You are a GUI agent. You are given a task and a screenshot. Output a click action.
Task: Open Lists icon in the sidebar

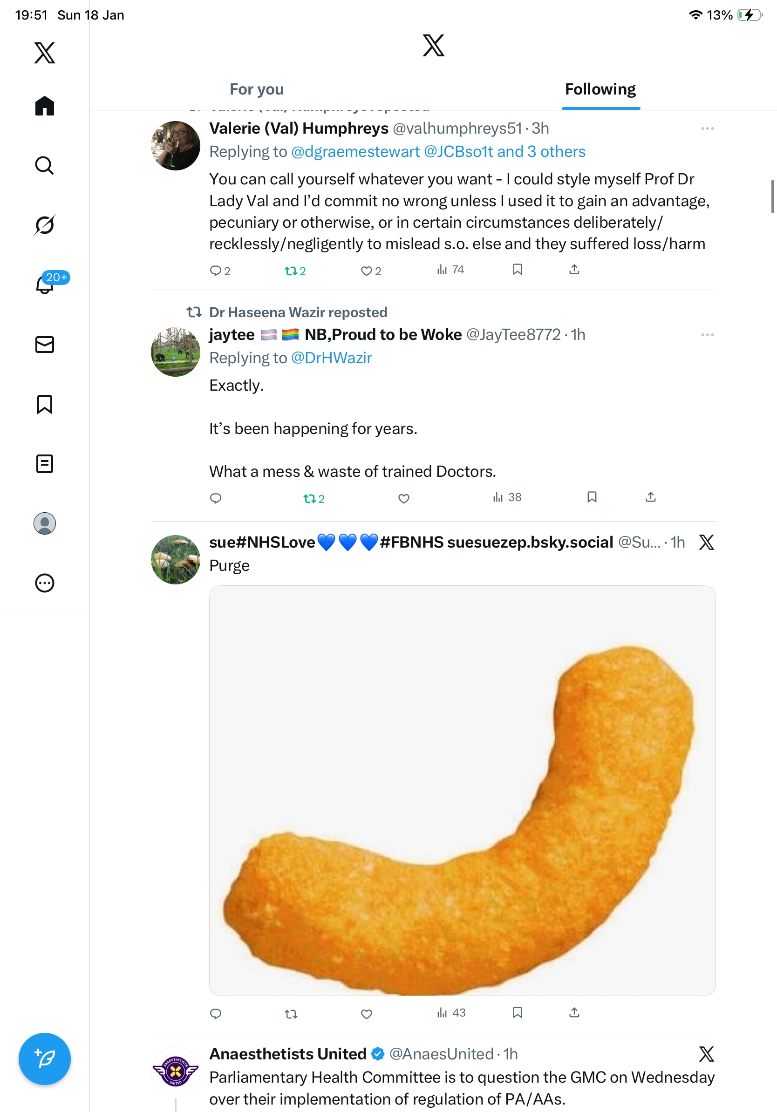[45, 463]
